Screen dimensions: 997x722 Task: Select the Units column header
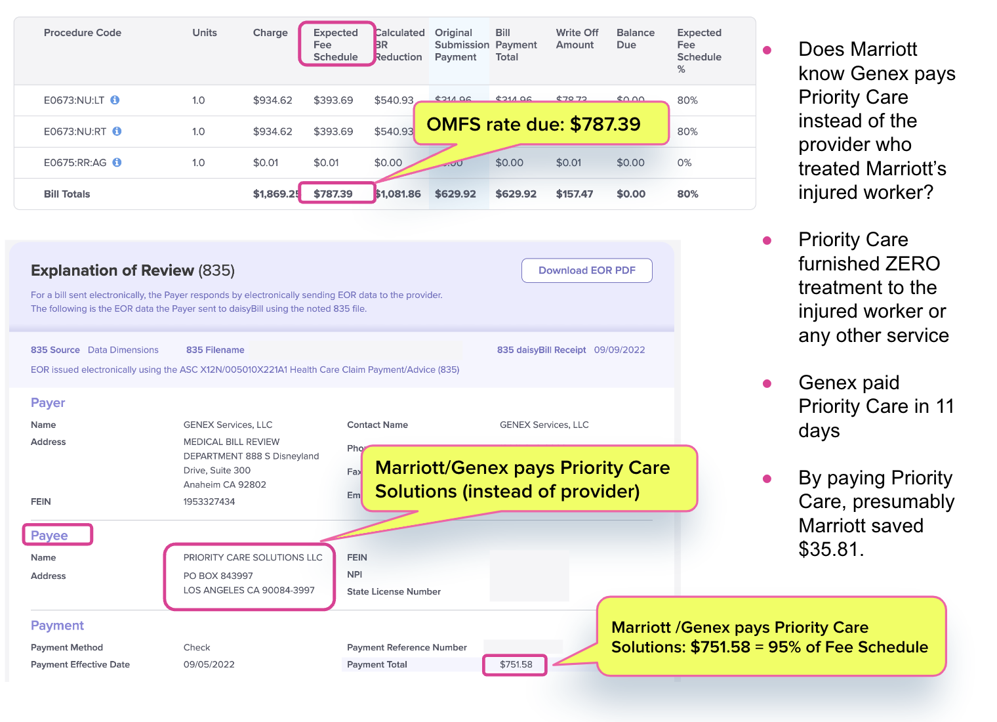pos(205,33)
